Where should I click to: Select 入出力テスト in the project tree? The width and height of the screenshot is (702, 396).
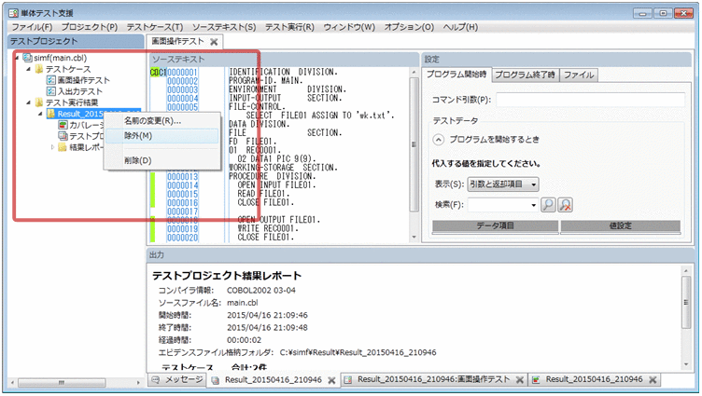click(79, 91)
